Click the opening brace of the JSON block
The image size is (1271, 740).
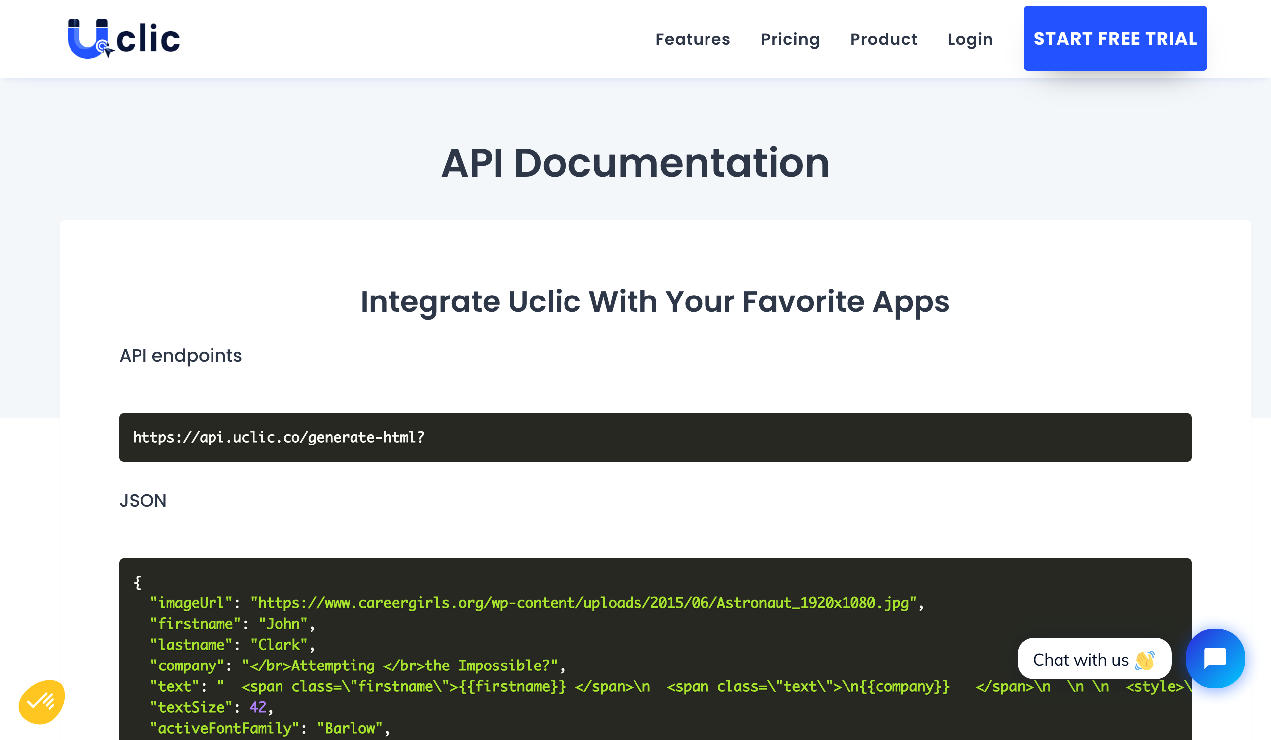tap(137, 583)
